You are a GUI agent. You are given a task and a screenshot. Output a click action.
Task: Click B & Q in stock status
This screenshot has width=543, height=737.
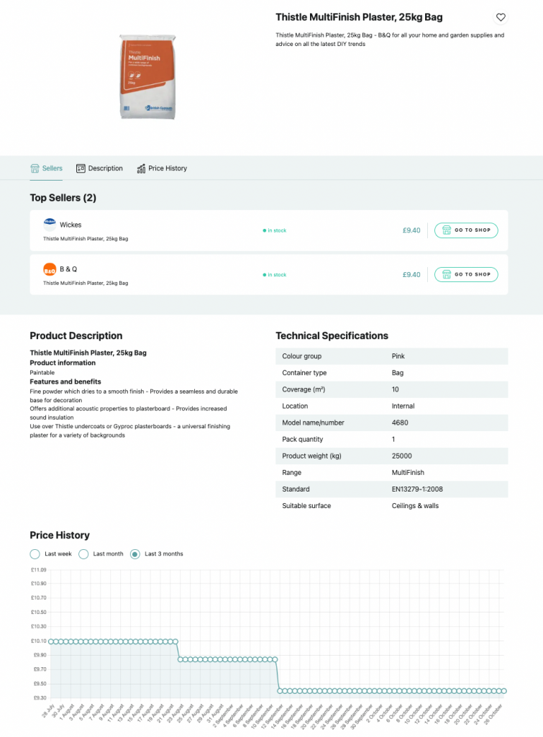tap(274, 274)
